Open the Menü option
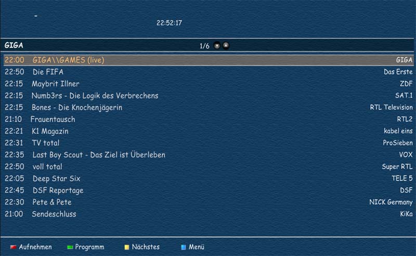The image size is (416, 256). (197, 247)
